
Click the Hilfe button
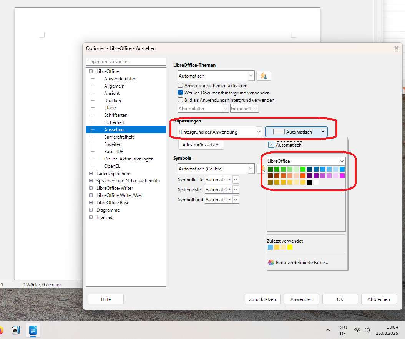pos(106,299)
